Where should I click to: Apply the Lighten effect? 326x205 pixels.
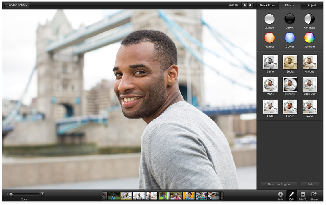(x=269, y=19)
